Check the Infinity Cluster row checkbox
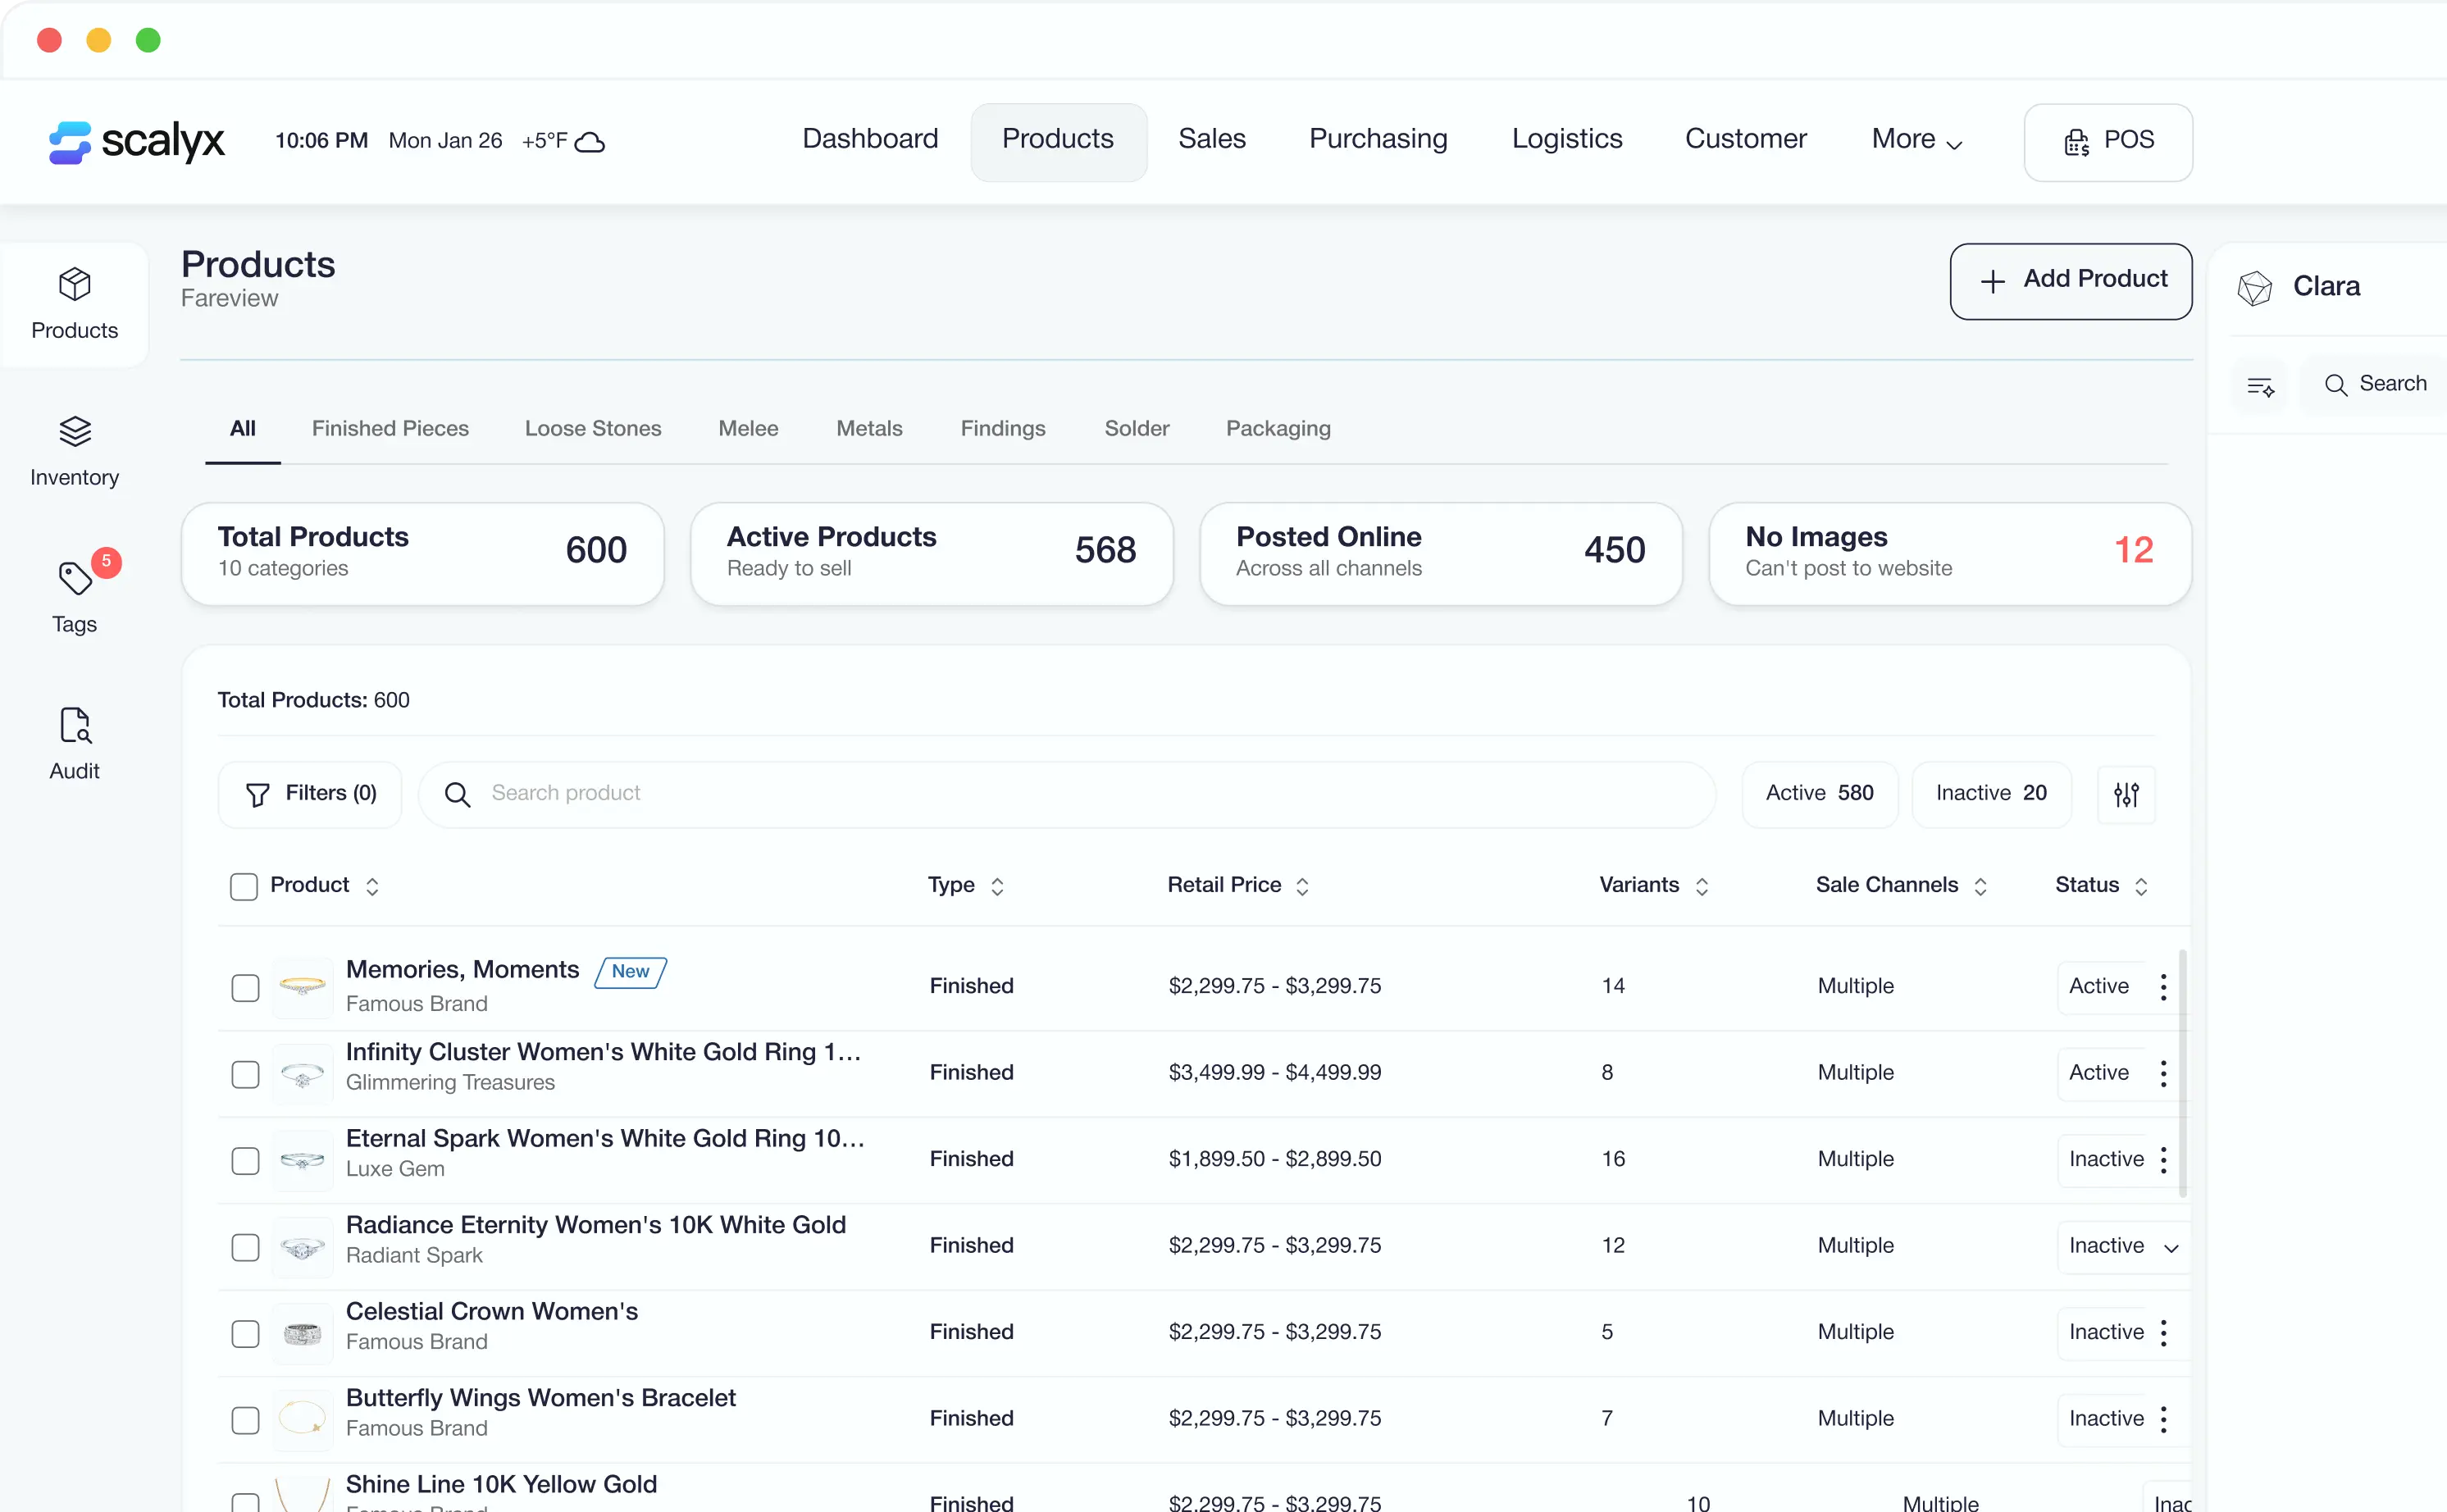This screenshot has height=1512, width=2447. (245, 1074)
